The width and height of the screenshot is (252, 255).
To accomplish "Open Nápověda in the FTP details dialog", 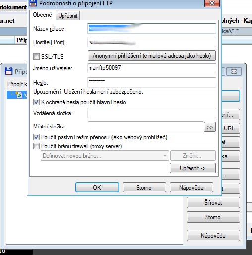I will [x=191, y=188].
